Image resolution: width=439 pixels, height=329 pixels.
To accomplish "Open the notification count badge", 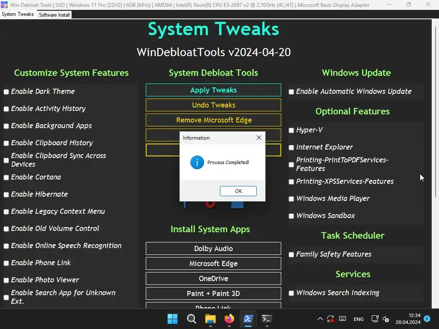I will tap(427, 318).
